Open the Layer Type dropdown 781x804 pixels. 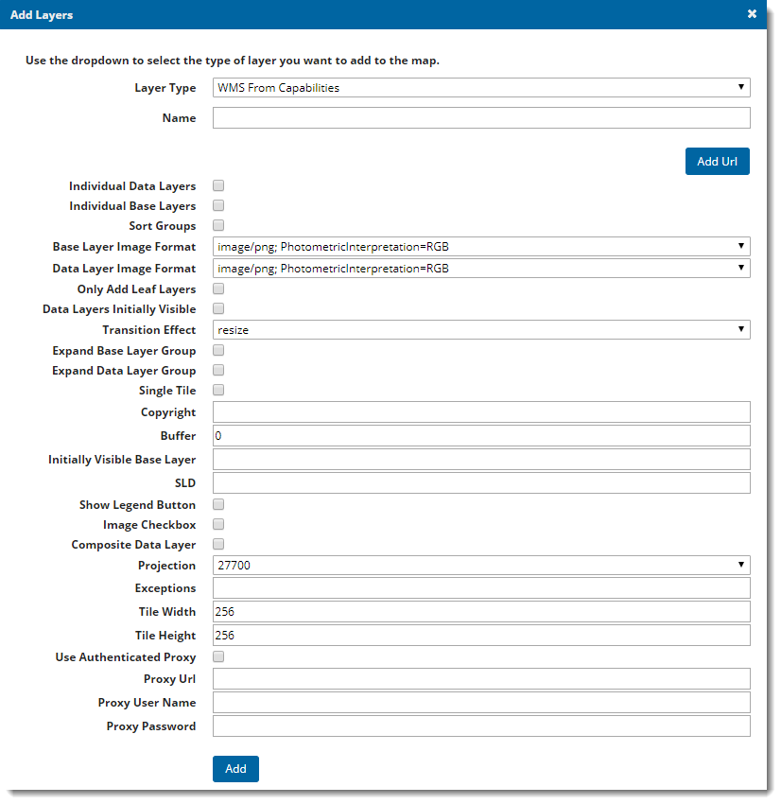pos(480,87)
